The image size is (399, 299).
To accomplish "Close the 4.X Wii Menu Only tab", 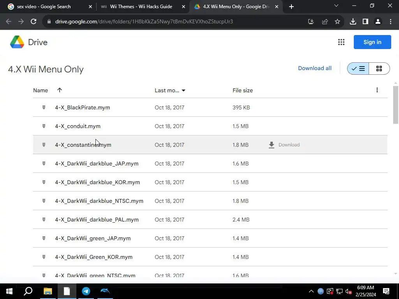I will [x=277, y=7].
